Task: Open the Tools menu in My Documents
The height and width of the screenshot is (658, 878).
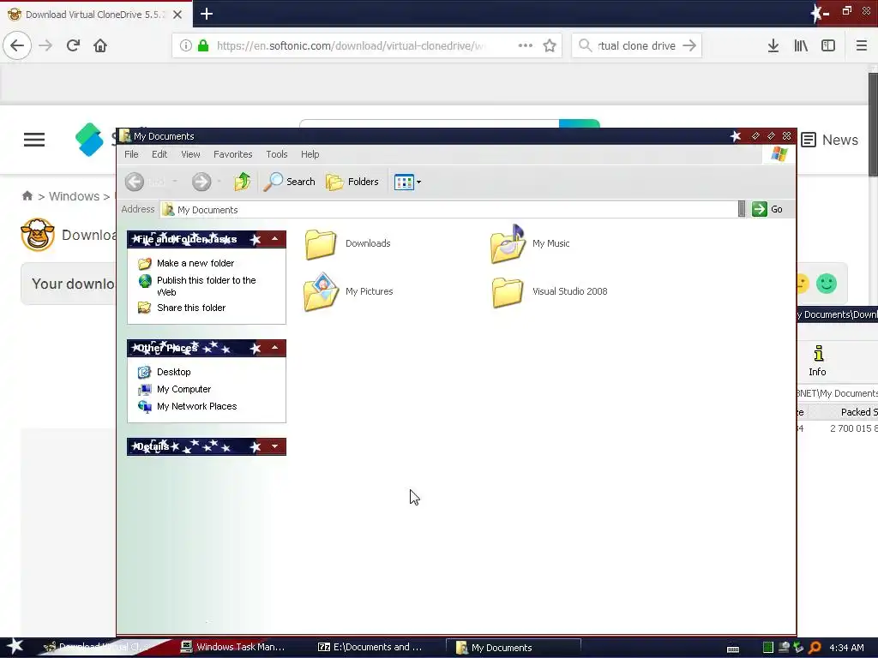Action: [277, 154]
